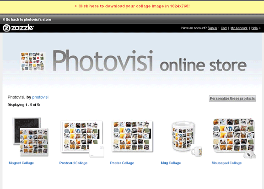Click the postcard back inset icon
264x189 pixels.
click(97, 151)
